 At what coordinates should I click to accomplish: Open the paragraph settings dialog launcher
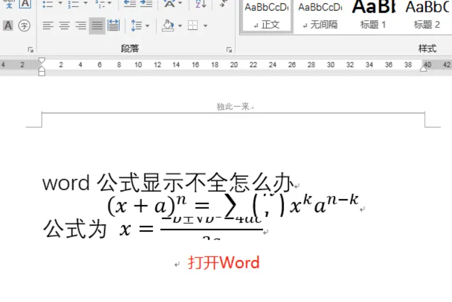(229, 50)
